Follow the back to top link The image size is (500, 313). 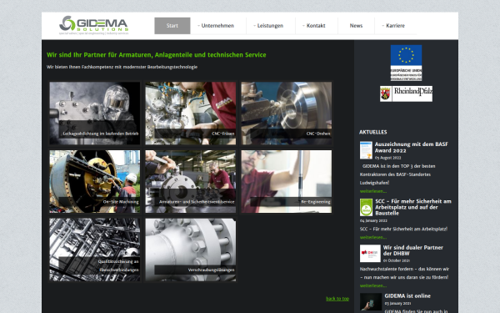click(337, 299)
